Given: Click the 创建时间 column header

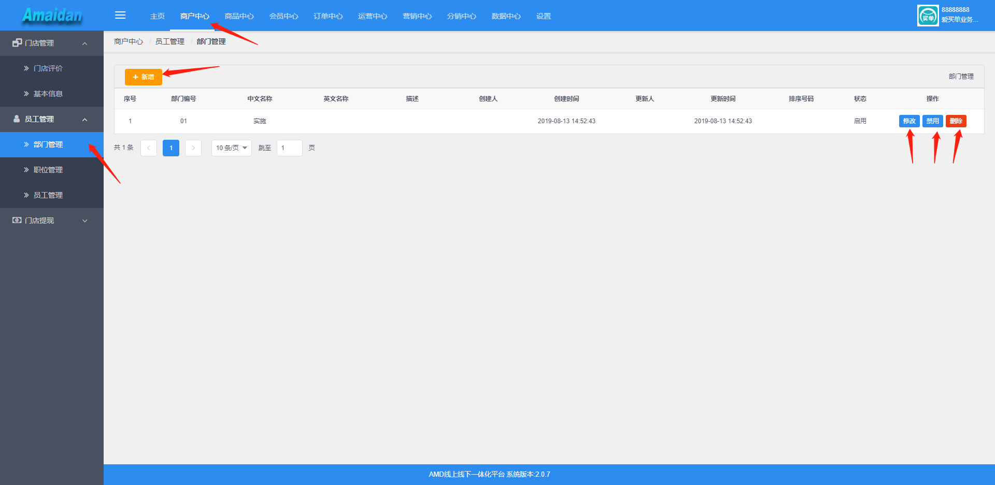Looking at the screenshot, I should (x=566, y=99).
